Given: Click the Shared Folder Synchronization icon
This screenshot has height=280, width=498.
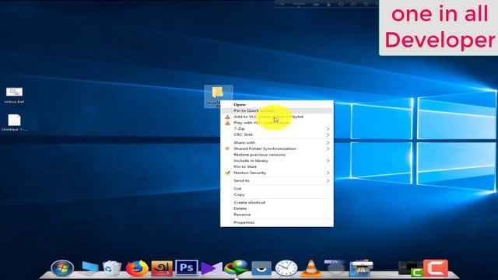Looking at the screenshot, I should tap(227, 149).
